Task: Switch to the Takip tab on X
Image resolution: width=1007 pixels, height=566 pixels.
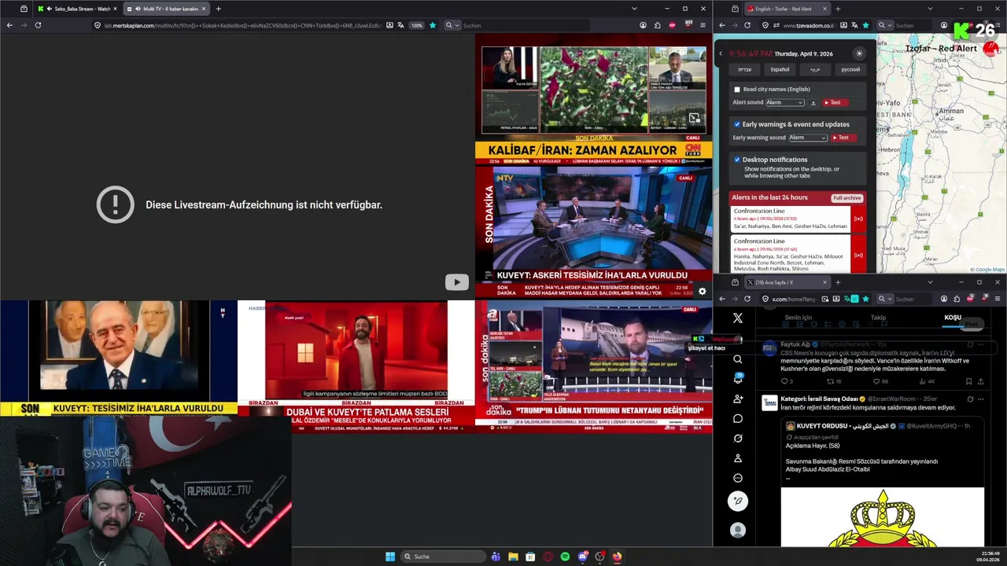Action: click(x=878, y=318)
